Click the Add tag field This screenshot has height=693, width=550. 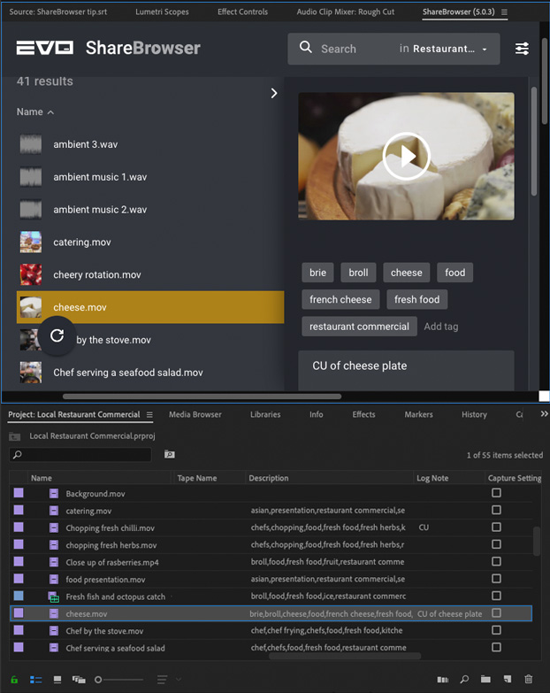(x=441, y=327)
